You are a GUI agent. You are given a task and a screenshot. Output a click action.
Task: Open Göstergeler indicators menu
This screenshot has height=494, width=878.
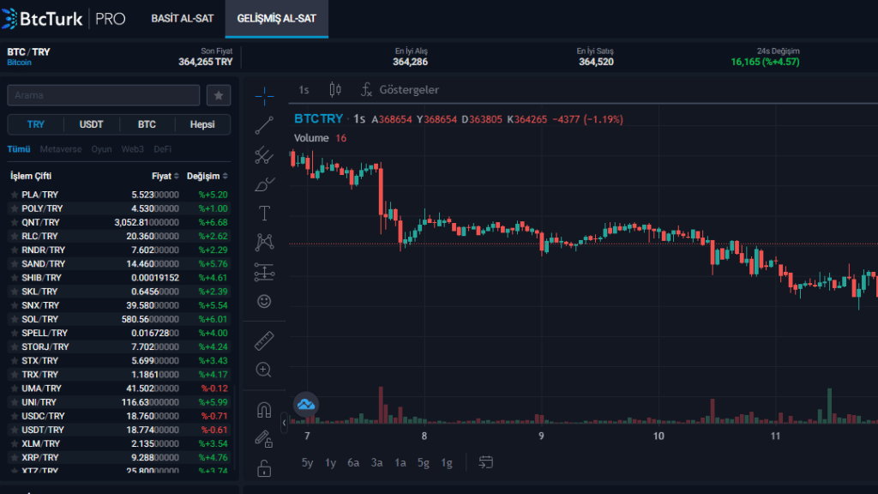(400, 89)
